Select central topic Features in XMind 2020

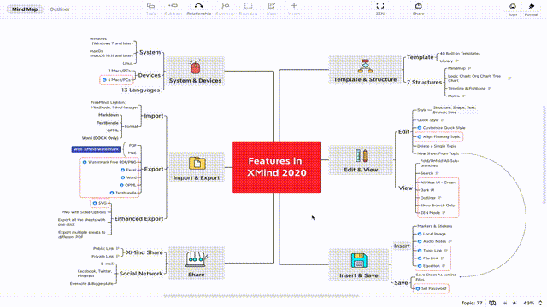pos(276,167)
